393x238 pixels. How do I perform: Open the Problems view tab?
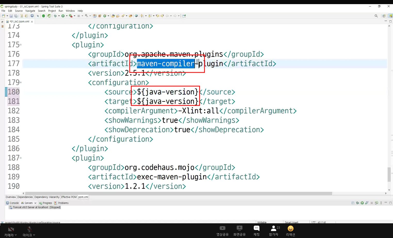[x=61, y=203]
